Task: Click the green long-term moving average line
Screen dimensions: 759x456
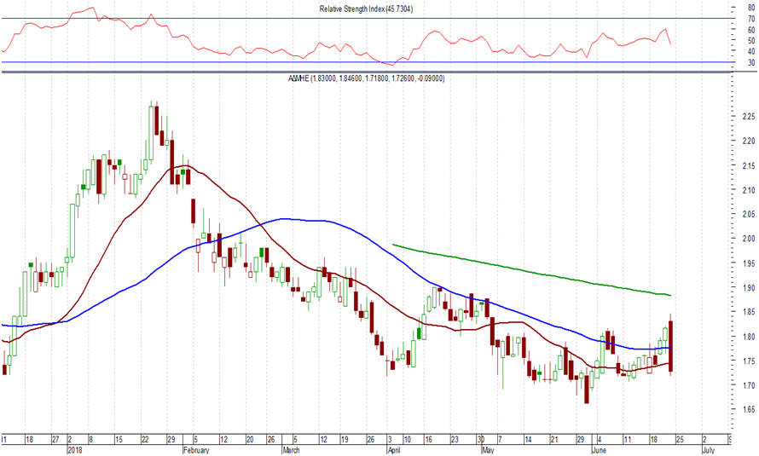Action: (x=532, y=271)
